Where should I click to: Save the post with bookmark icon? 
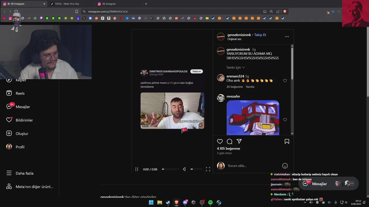[287, 141]
